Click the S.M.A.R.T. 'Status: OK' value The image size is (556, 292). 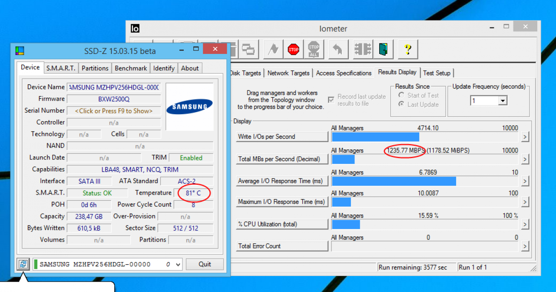coord(97,193)
